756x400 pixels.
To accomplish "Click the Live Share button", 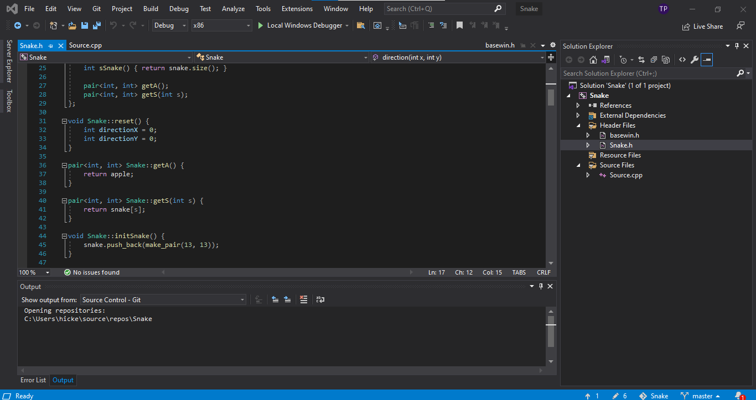I will (702, 26).
